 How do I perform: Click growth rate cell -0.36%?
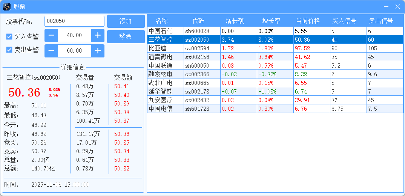(275, 74)
